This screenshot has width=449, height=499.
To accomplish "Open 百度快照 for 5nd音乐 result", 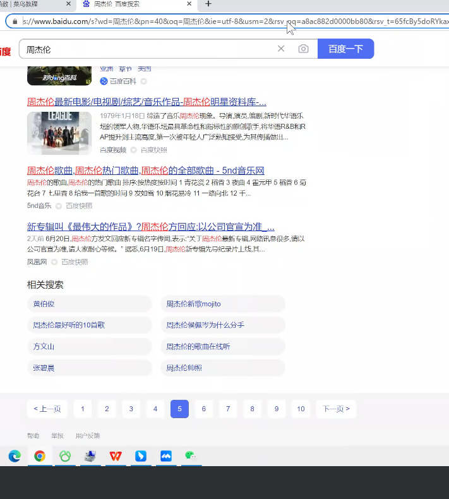I will (x=79, y=206).
